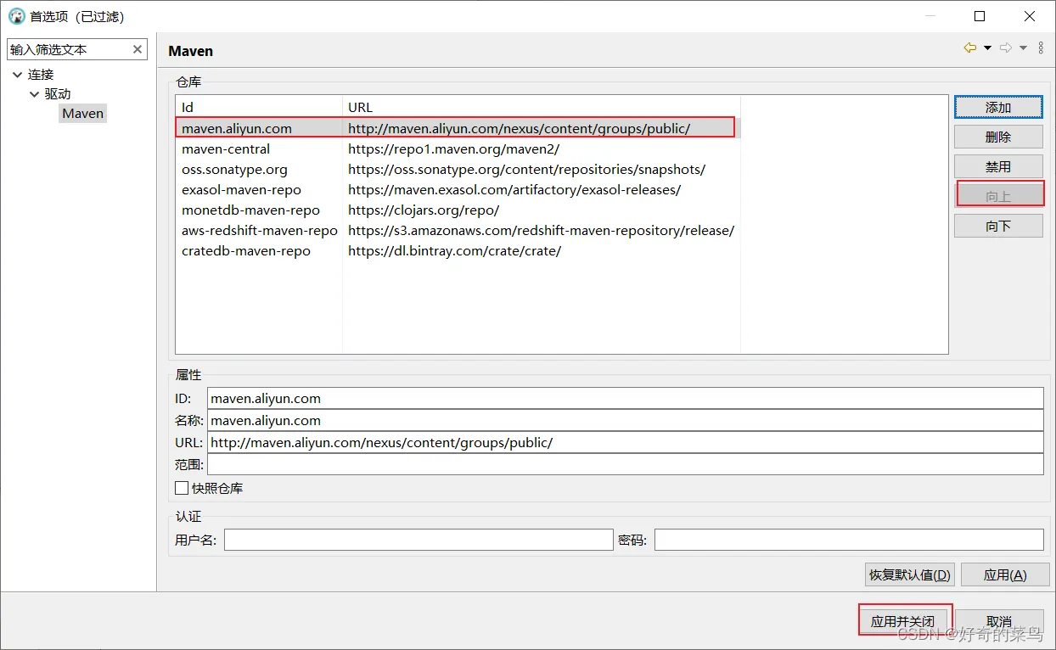Click the 向上 button
The width and height of the screenshot is (1056, 650).
[x=998, y=196]
